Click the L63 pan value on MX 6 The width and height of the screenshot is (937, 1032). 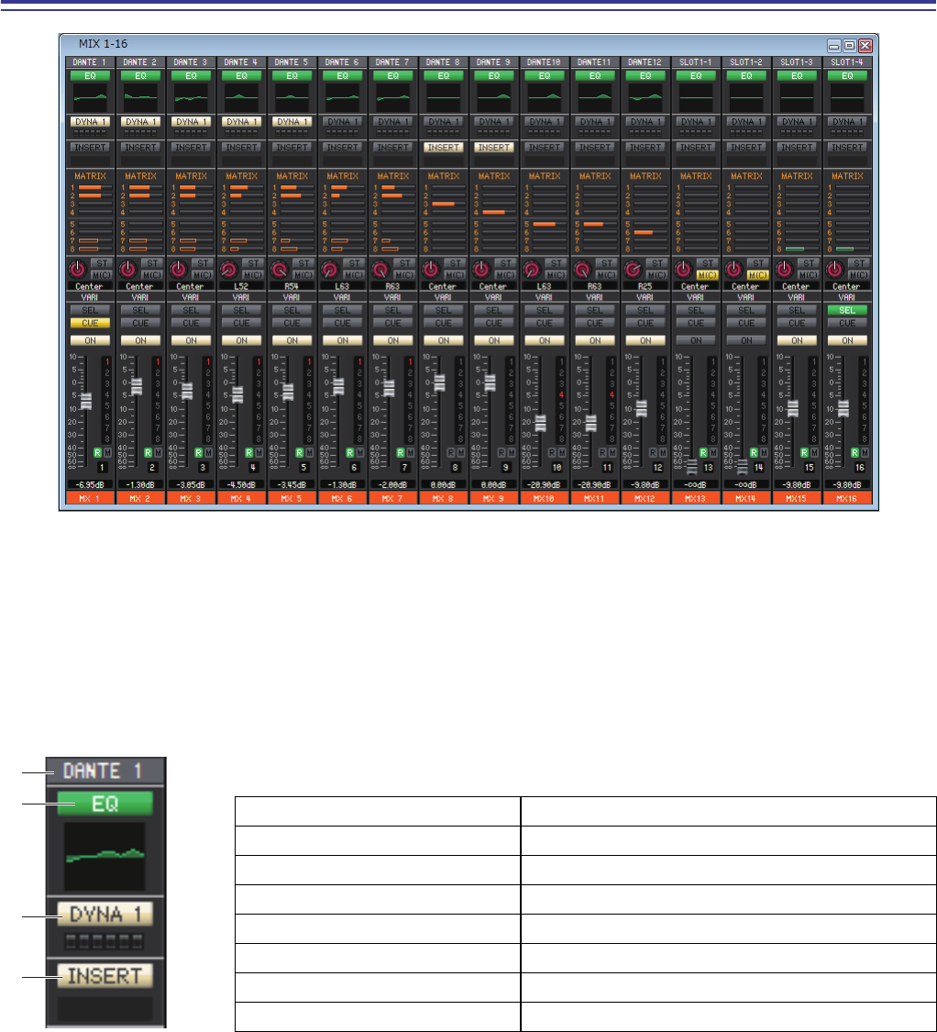(343, 287)
